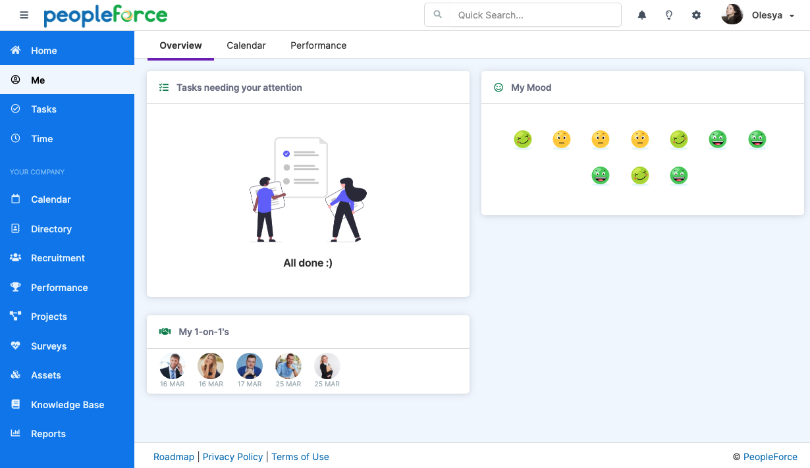The image size is (810, 468).
Task: Click the checklist icon in Tasks card header
Action: (164, 88)
